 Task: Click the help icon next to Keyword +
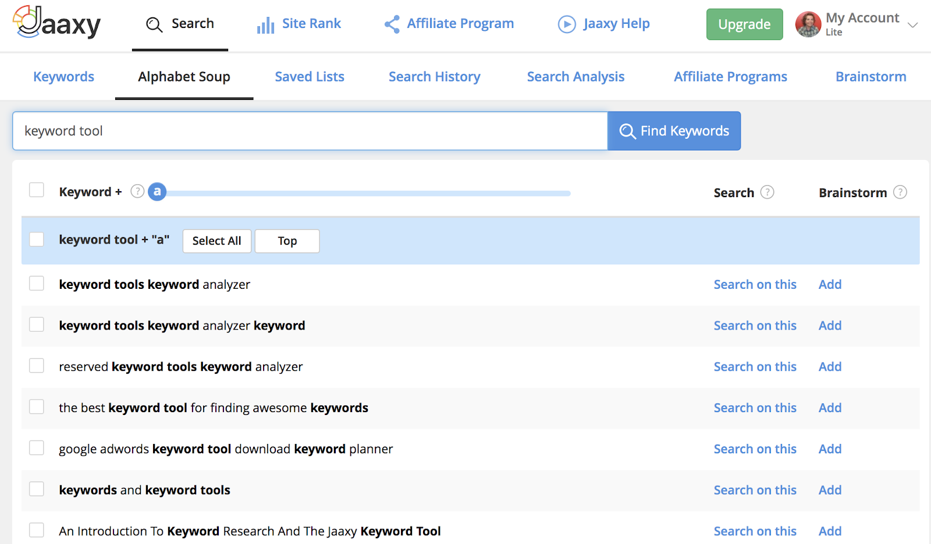tap(137, 191)
